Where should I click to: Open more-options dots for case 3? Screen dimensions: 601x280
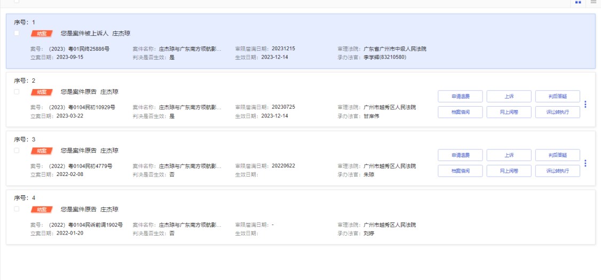pyautogui.click(x=586, y=163)
